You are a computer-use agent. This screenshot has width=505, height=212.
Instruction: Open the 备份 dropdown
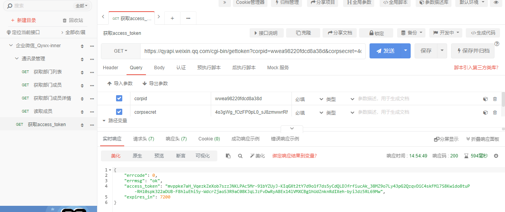(411, 33)
